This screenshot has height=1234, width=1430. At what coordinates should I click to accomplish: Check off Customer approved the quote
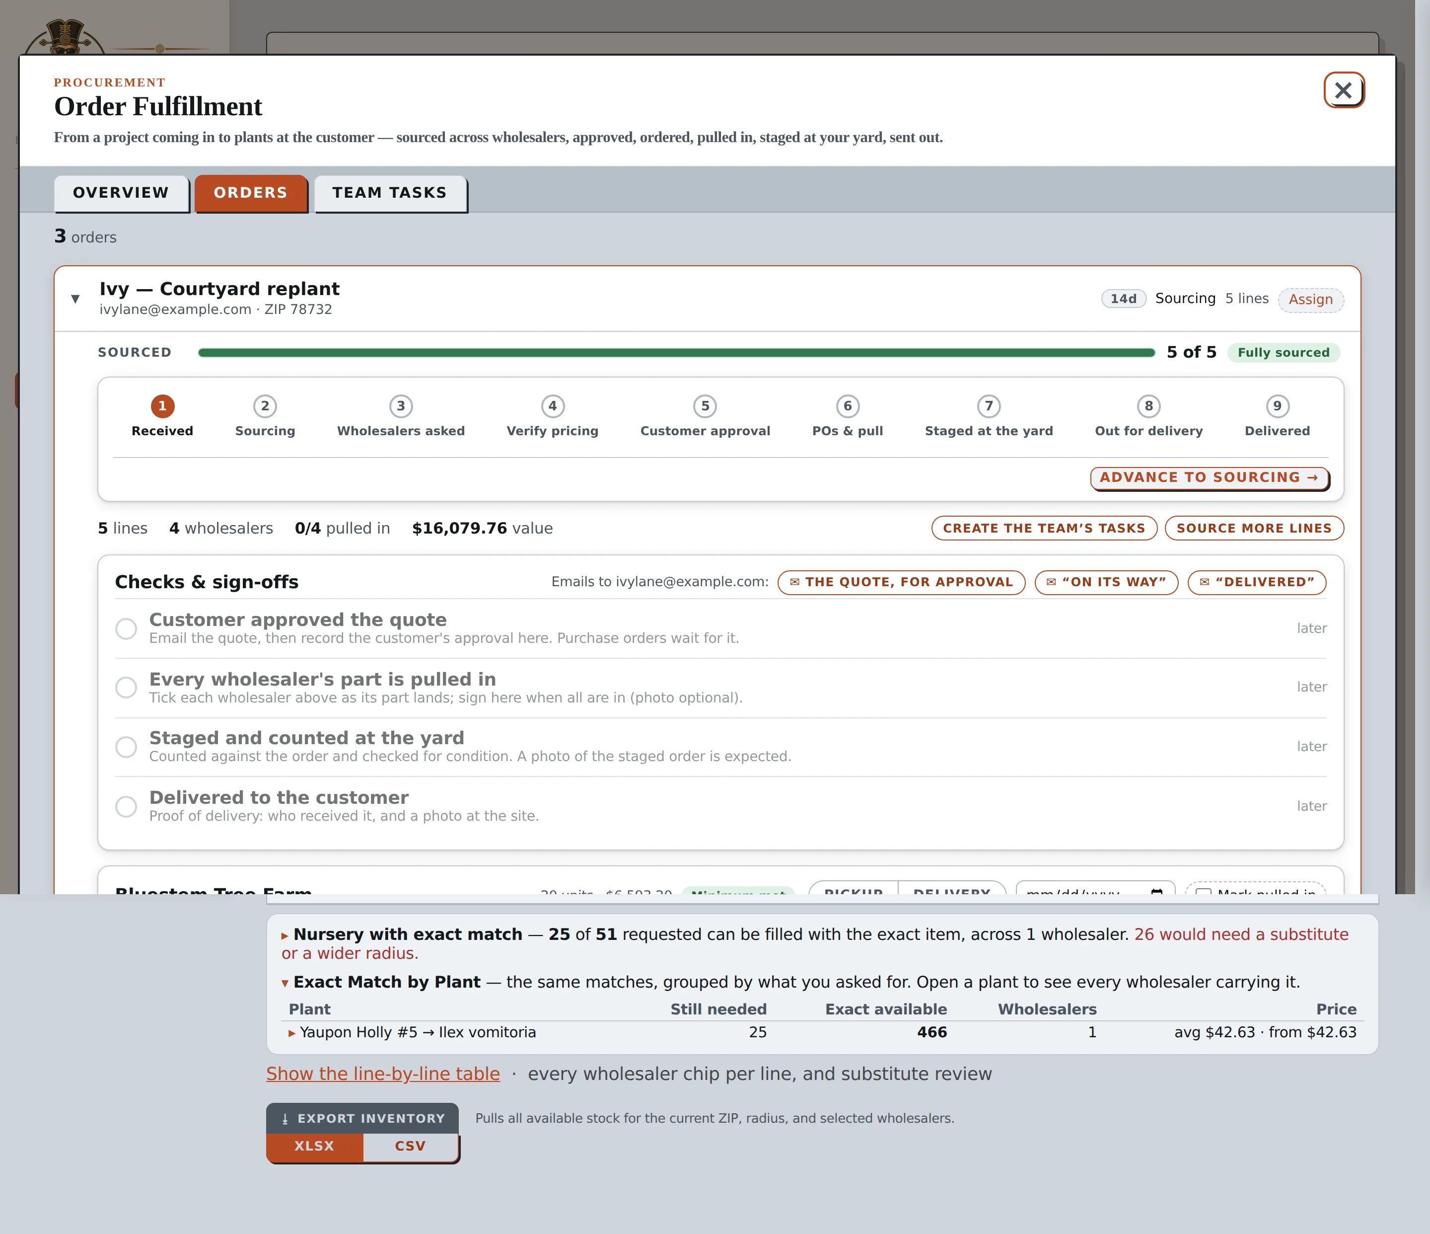(x=126, y=628)
